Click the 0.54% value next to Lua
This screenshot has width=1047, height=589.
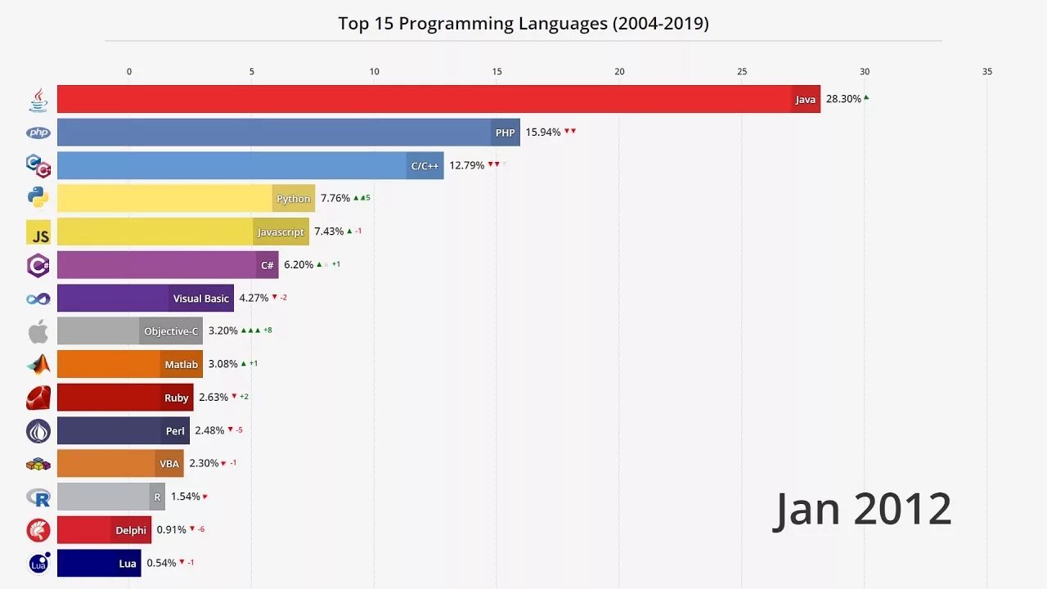(161, 563)
